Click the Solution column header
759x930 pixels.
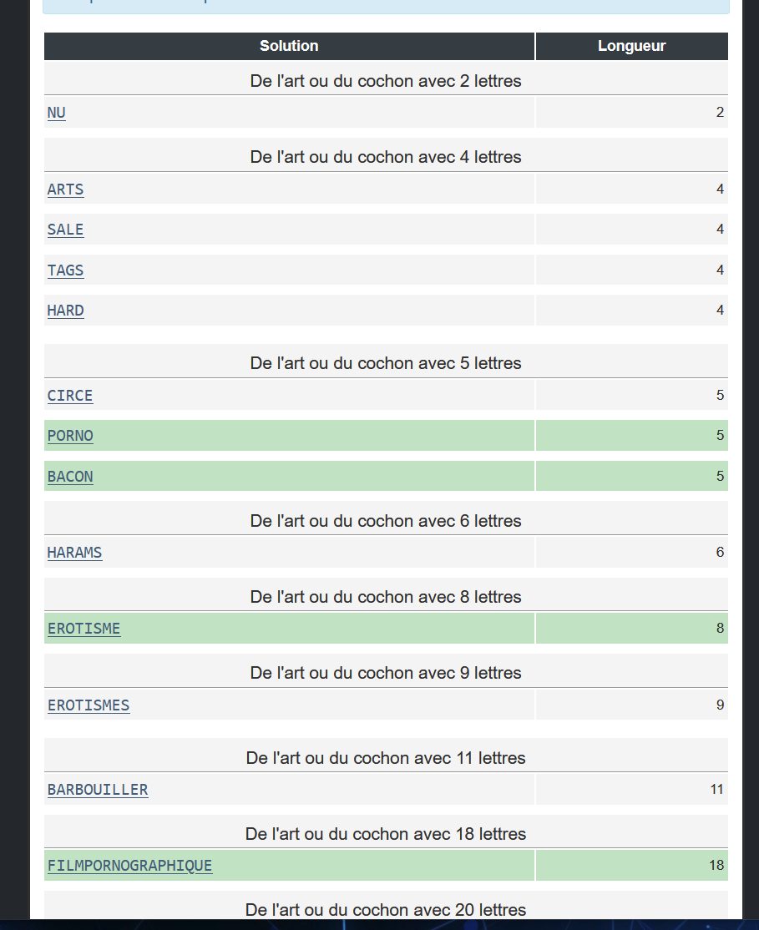pos(289,47)
